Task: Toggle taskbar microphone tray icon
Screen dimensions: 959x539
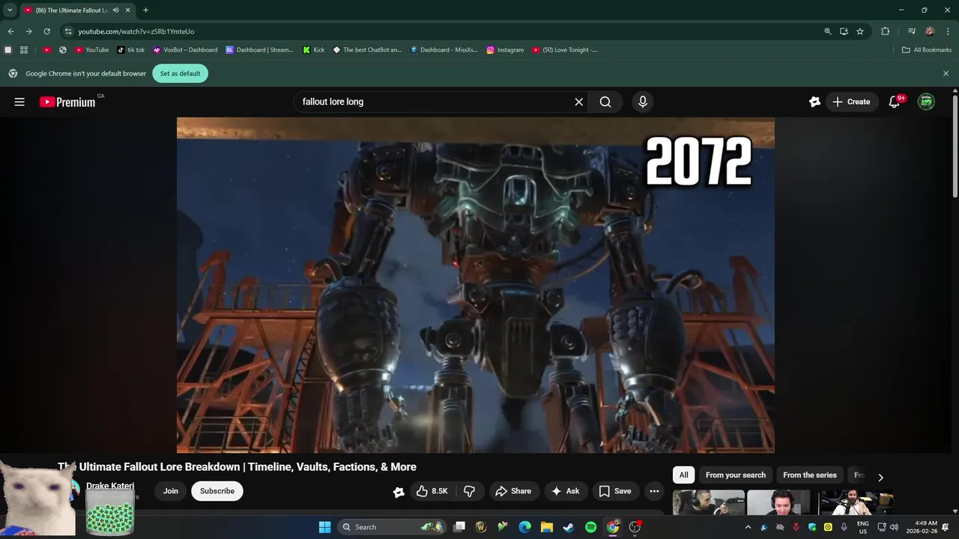Action: (x=844, y=527)
